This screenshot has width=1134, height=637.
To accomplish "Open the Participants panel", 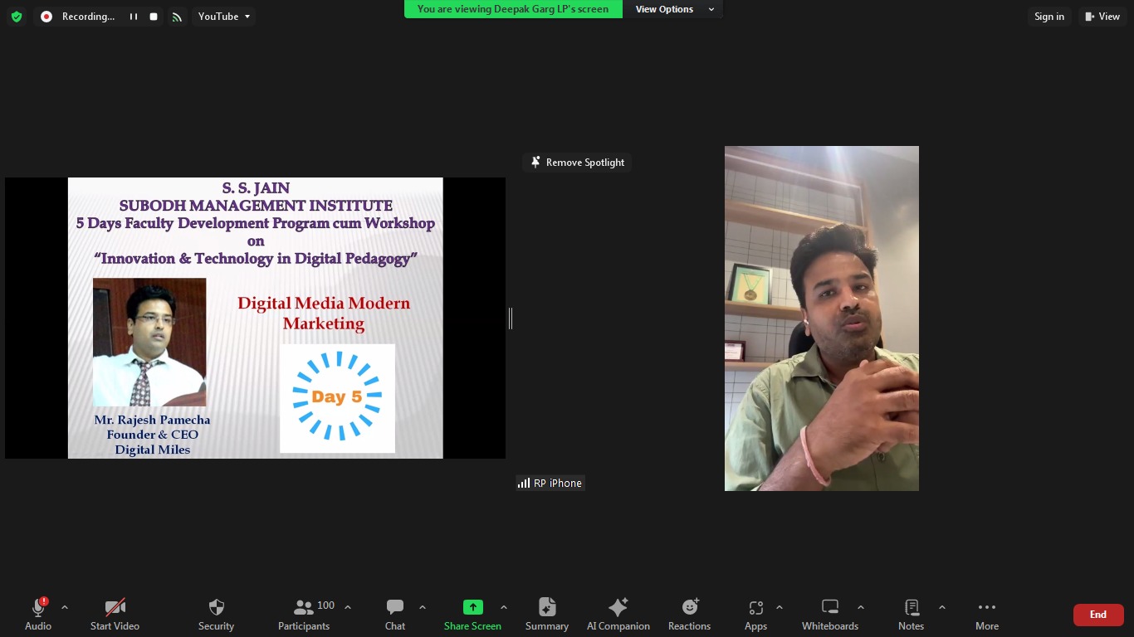I will coord(304,614).
